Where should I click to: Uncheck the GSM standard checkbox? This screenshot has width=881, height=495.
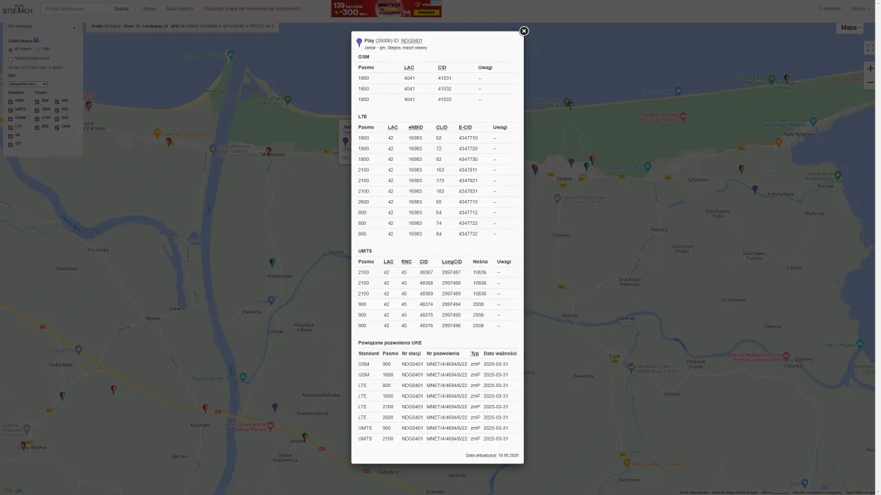pyautogui.click(x=10, y=101)
